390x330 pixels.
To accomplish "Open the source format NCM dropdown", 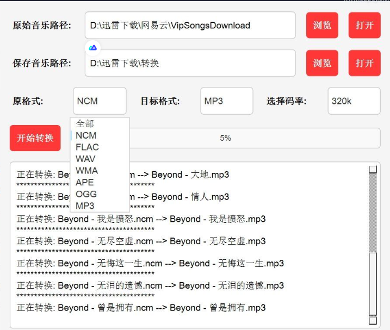I will pos(100,101).
